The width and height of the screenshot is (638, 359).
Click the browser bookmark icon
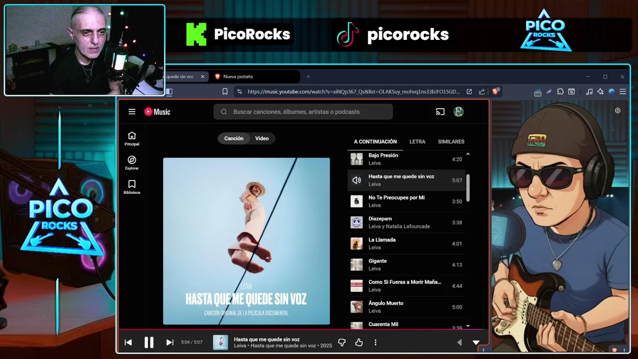pos(225,91)
